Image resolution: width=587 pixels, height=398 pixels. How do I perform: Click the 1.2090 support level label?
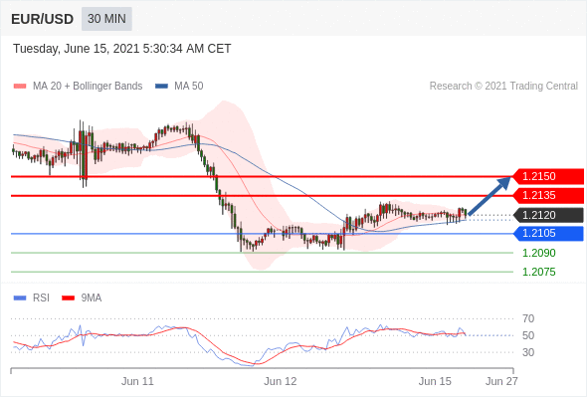[x=538, y=253]
